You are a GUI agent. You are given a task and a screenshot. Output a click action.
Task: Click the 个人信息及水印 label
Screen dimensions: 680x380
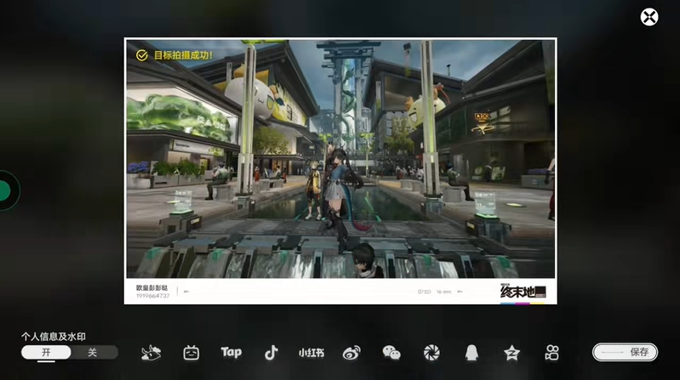point(54,337)
